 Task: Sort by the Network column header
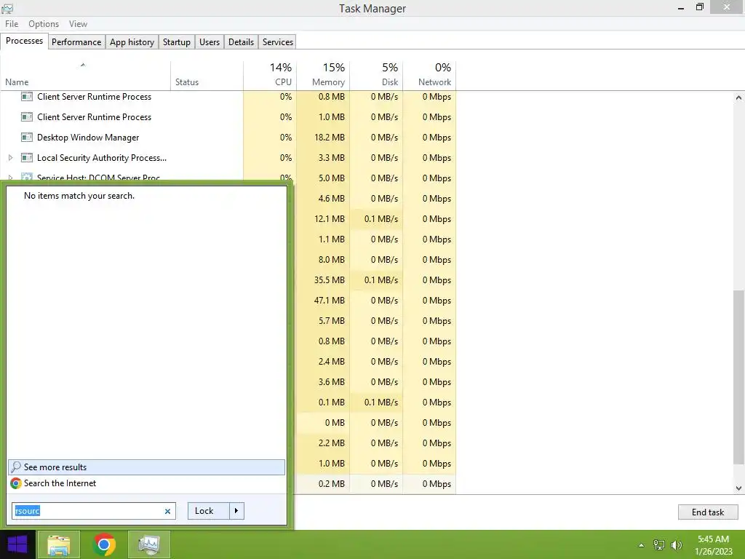click(x=430, y=75)
